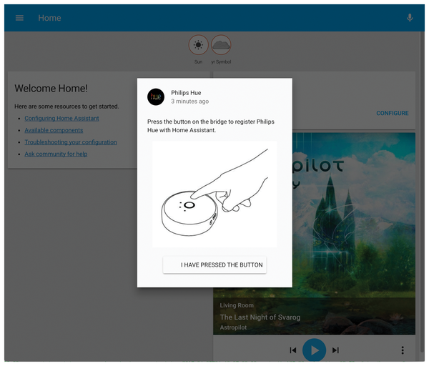Open Configuring Home Assistant link
Screen dimensions: 429x366
(x=61, y=119)
